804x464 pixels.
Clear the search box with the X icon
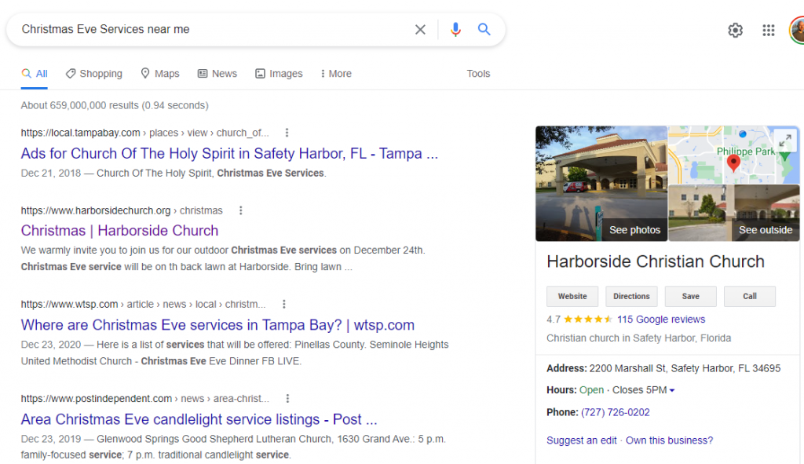(420, 30)
